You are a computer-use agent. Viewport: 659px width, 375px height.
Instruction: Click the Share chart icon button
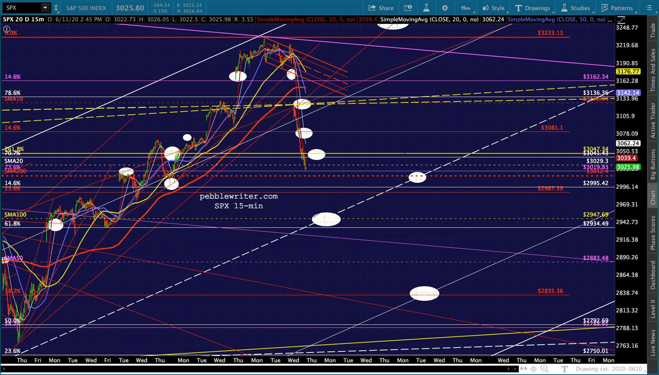pyautogui.click(x=381, y=8)
